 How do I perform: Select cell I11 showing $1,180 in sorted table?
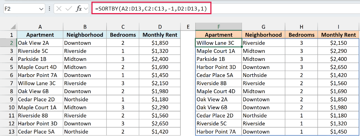(338, 116)
